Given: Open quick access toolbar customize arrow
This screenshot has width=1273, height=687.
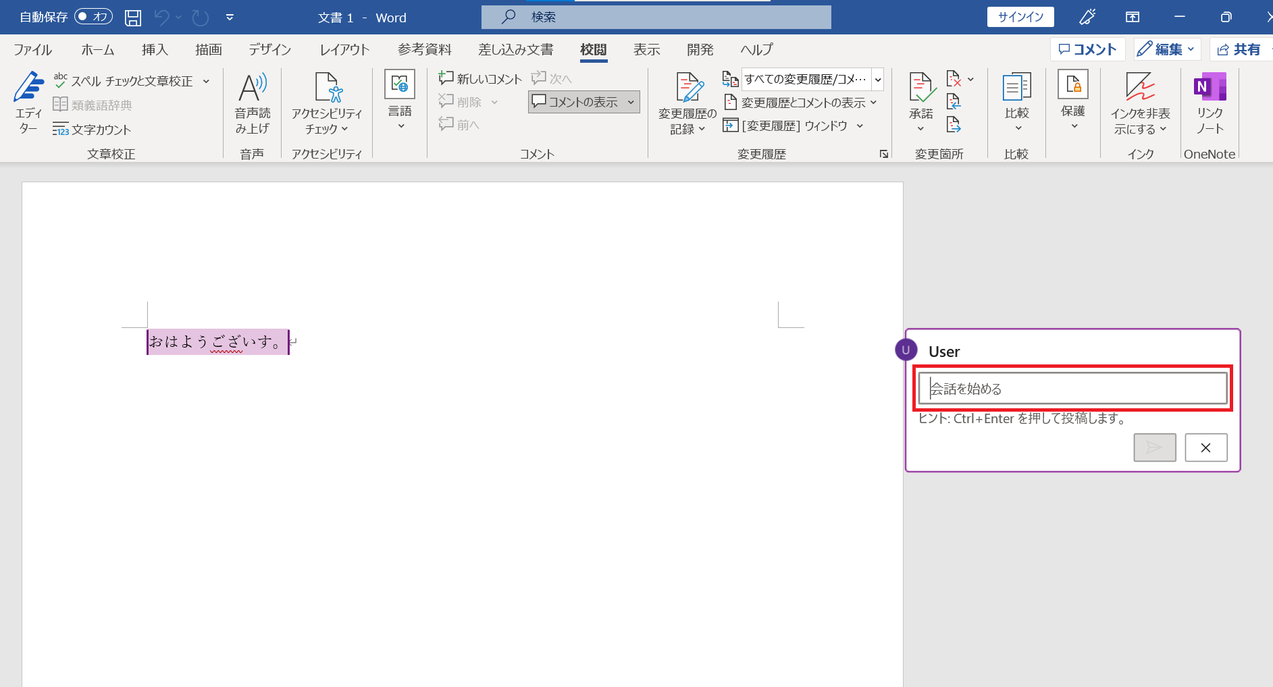Looking at the screenshot, I should coord(230,18).
